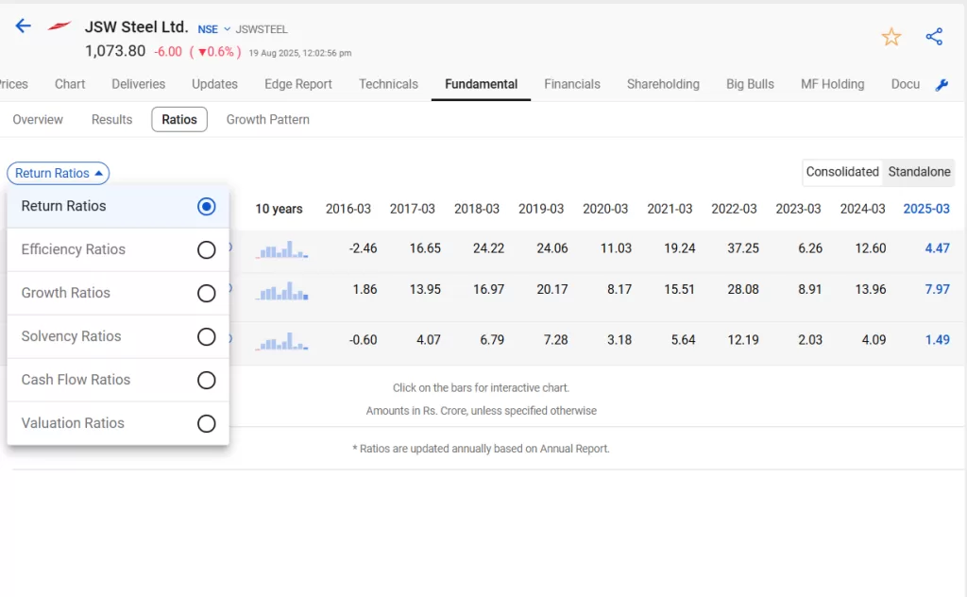Screen dimensions: 967x597
Task: Click the 2016-03 value -0.60
Action: point(363,340)
